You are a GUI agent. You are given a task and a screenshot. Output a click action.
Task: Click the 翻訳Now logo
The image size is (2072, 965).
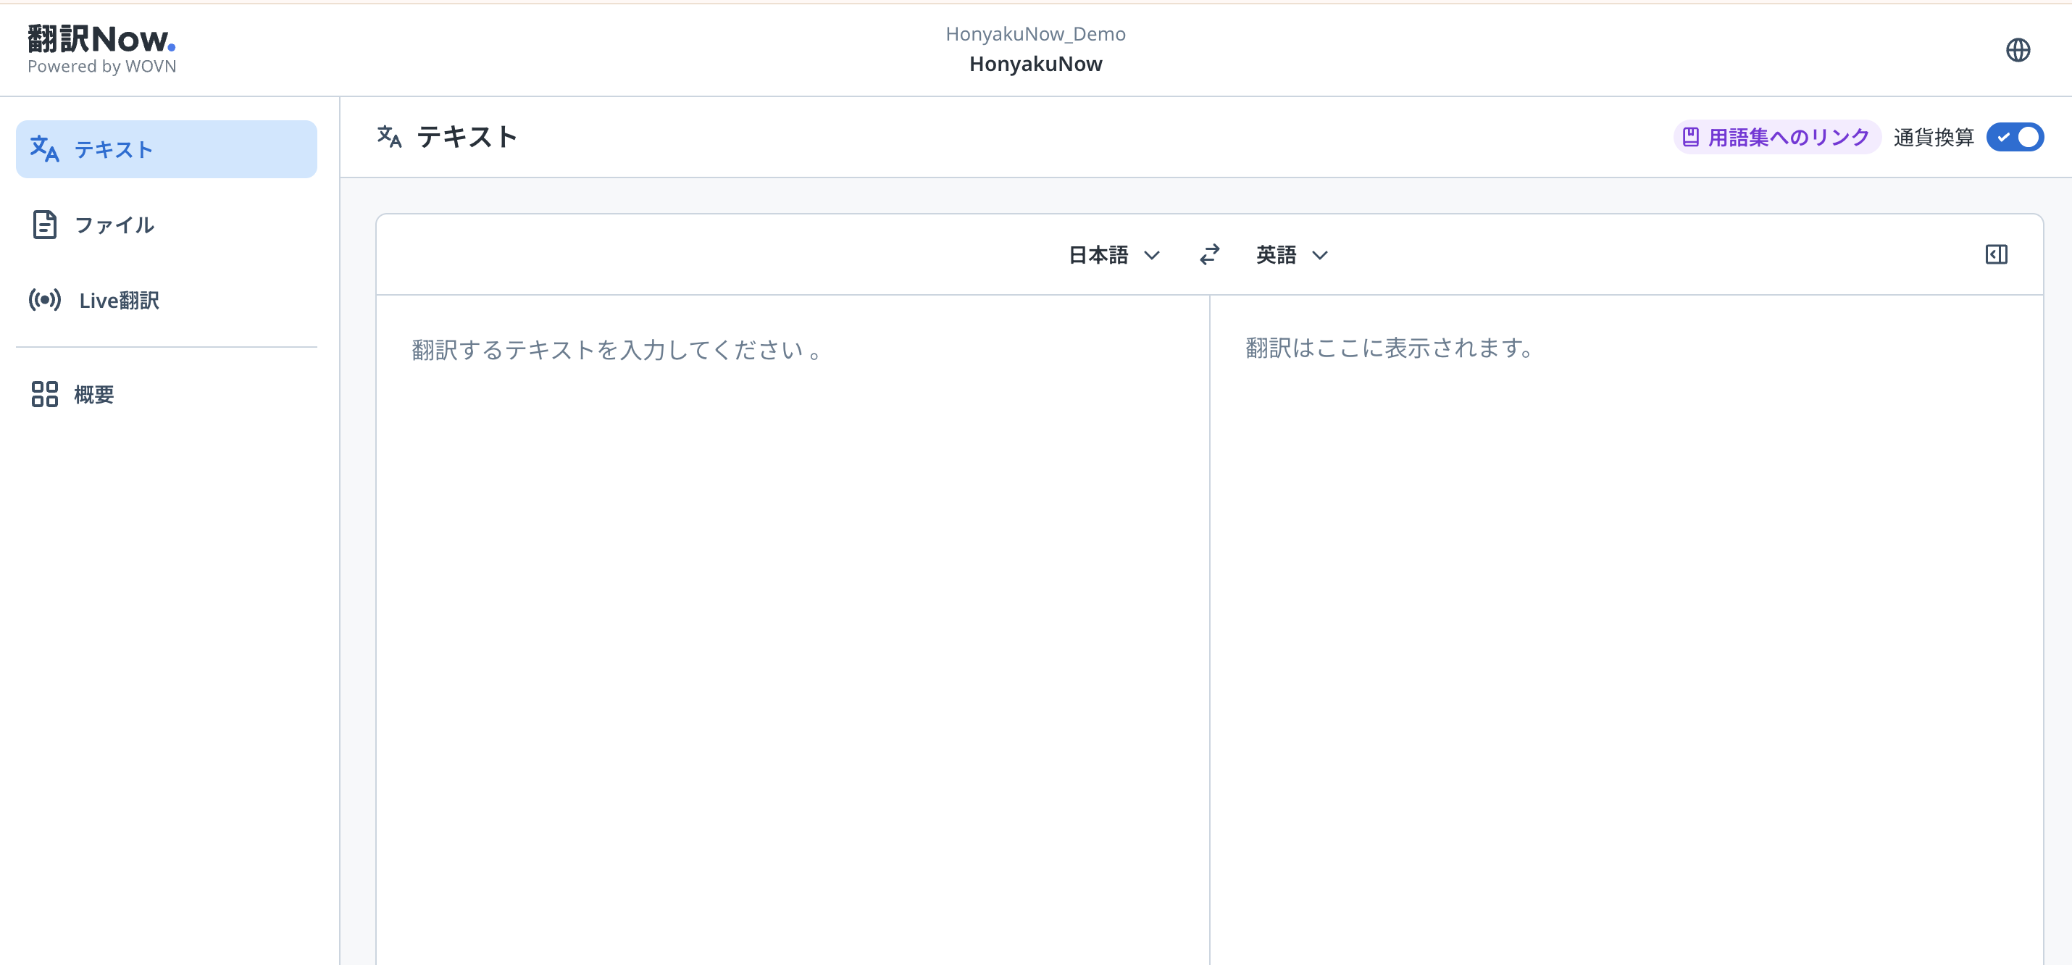(101, 49)
